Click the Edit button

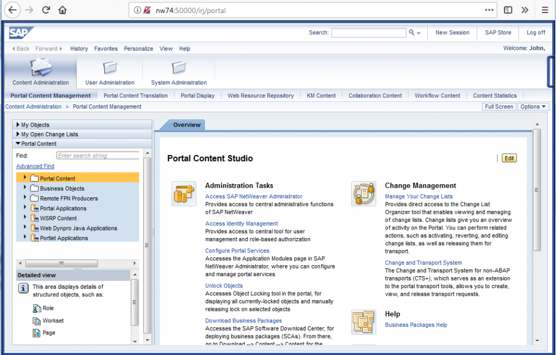pyautogui.click(x=509, y=158)
